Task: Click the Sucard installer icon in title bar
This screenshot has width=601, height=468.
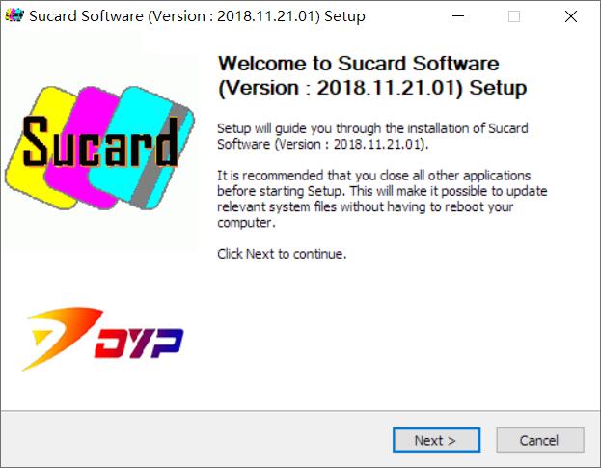Action: pyautogui.click(x=14, y=15)
